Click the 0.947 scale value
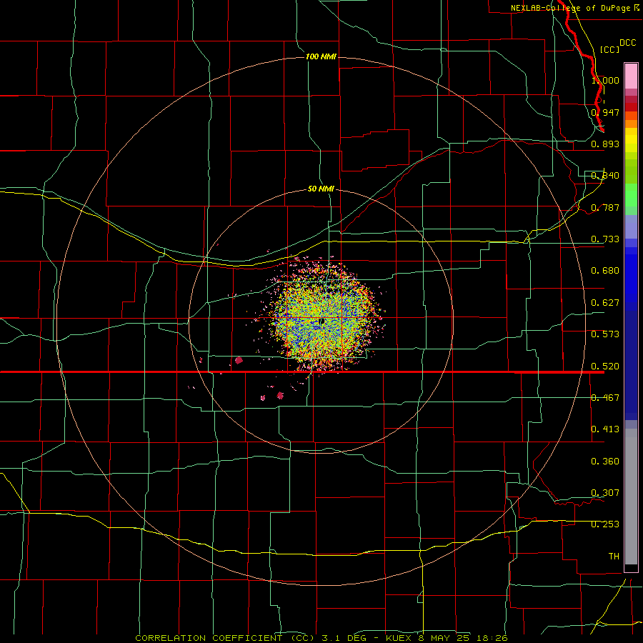Screen dimensions: 643x643 pos(605,112)
